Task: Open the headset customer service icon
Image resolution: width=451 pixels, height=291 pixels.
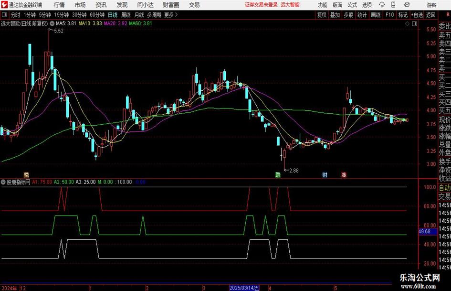Action: [382, 5]
